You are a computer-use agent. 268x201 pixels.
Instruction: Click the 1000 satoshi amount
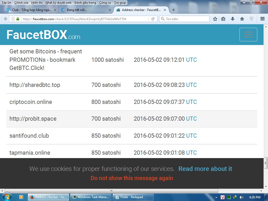[x=108, y=60]
